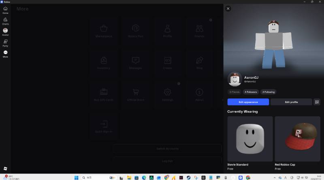This screenshot has width=324, height=180.
Task: Open the Avatar sidebar item
Action: (x=5, y=32)
